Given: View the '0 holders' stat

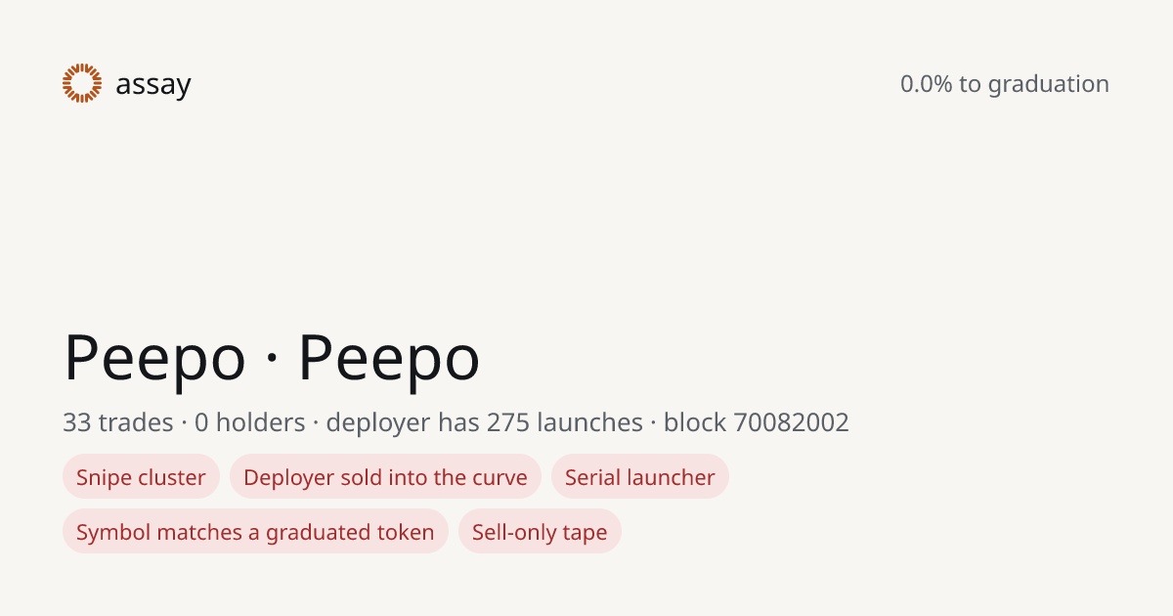Looking at the screenshot, I should (250, 422).
